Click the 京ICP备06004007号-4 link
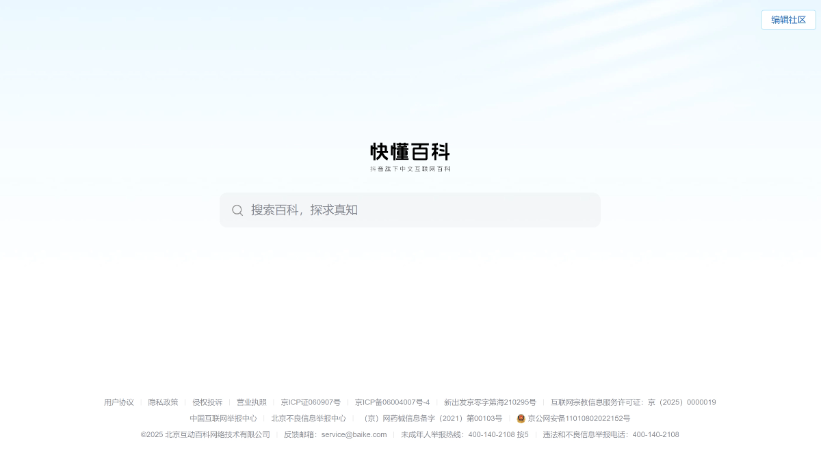The height and width of the screenshot is (461, 821). click(393, 402)
